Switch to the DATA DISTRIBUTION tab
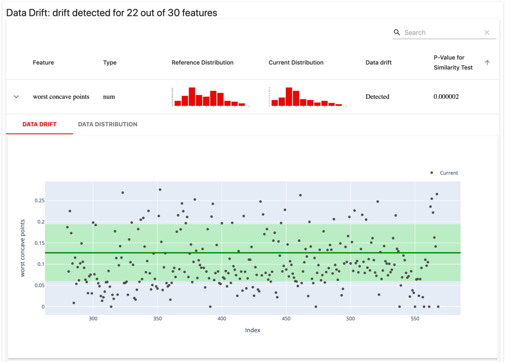505x362 pixels. coord(107,124)
